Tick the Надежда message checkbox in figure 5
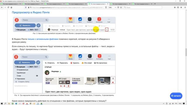 [46, 30]
